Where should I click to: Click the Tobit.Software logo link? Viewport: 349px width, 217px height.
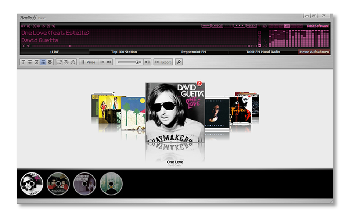pyautogui.click(x=318, y=26)
